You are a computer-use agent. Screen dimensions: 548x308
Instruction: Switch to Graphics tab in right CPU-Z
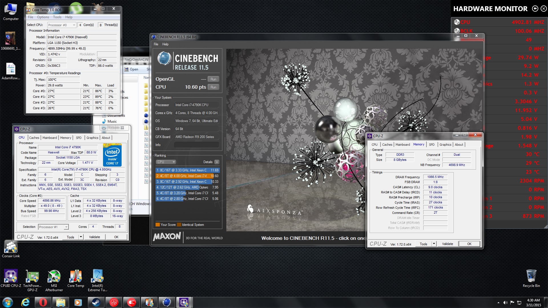pos(445,145)
